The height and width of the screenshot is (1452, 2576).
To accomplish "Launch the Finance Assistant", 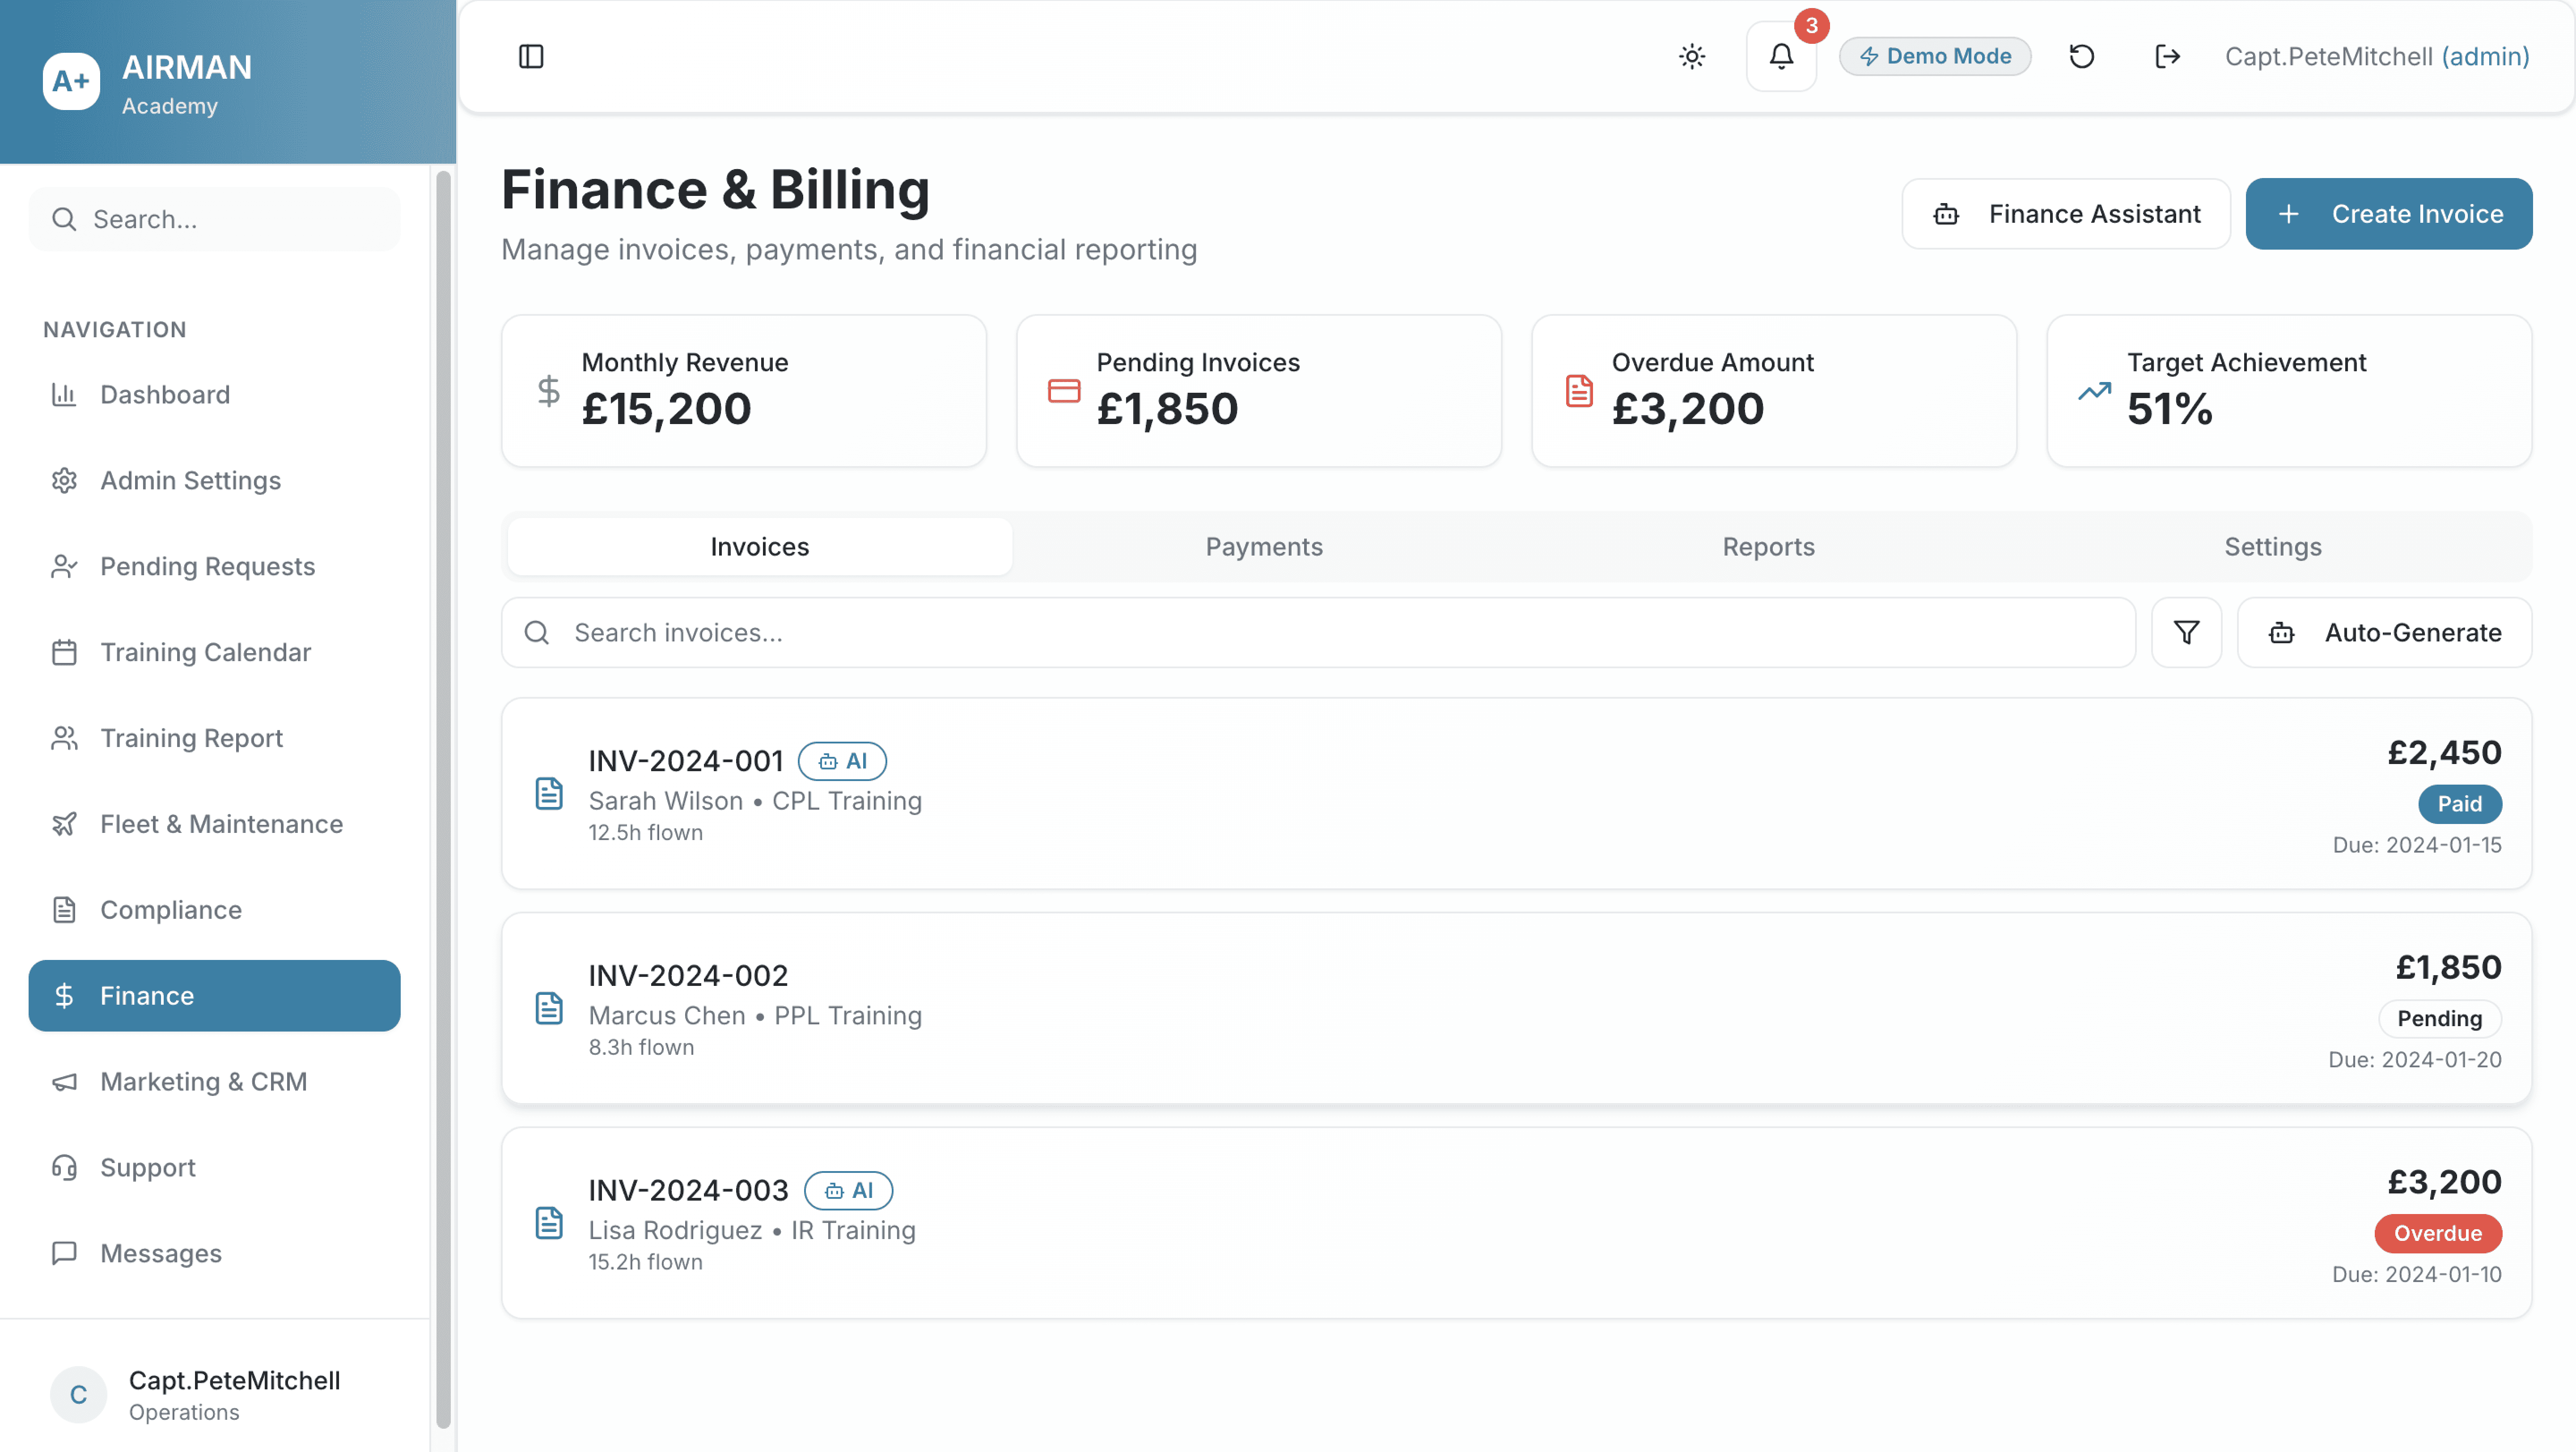I will 2066,214.
